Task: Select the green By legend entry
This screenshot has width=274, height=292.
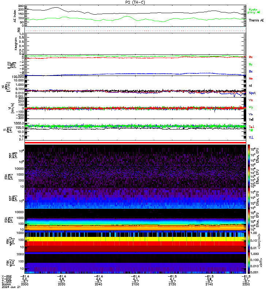Action: coord(251,64)
